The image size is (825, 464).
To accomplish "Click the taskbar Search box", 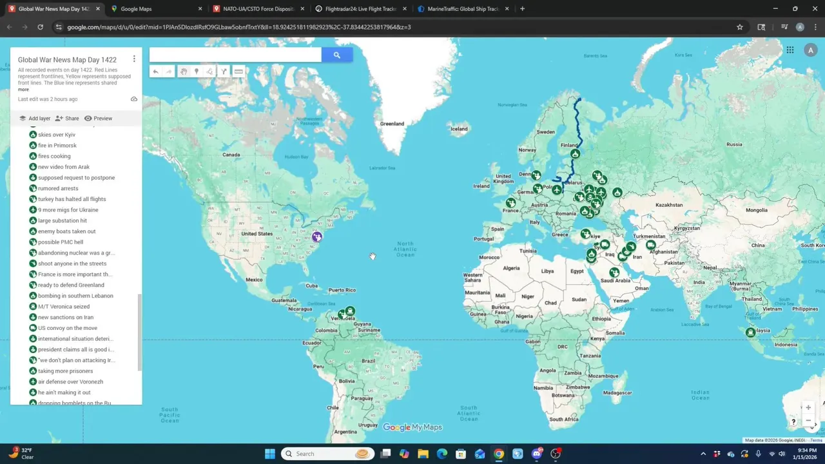I will pyautogui.click(x=328, y=454).
